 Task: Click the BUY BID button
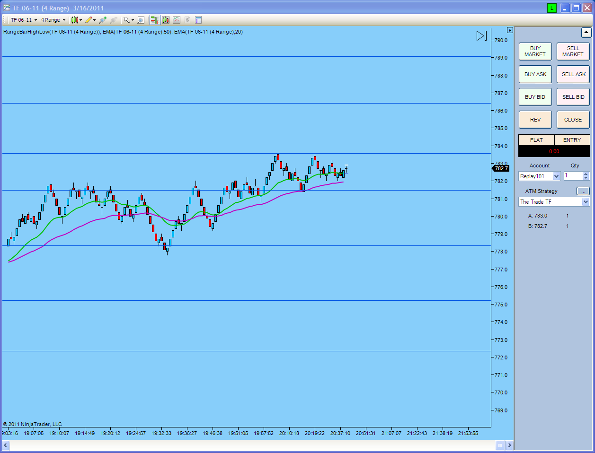click(x=535, y=97)
